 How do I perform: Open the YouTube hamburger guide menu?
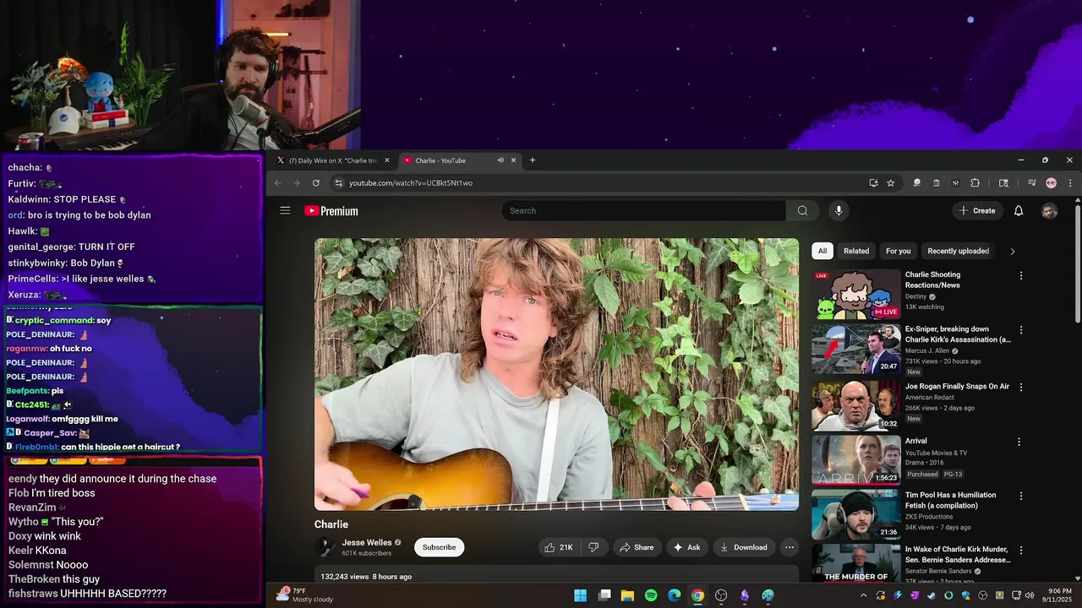pyautogui.click(x=285, y=210)
